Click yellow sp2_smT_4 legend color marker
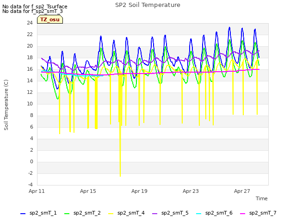Screen dimensions: 296x222 pyautogui.click(x=111, y=214)
